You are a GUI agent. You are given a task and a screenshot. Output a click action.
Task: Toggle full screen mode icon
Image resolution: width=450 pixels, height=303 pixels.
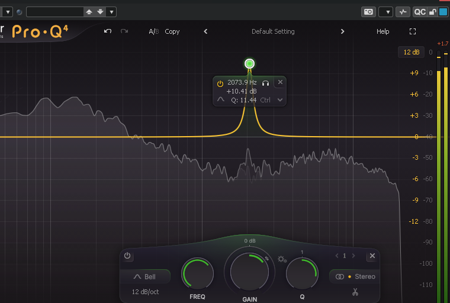tap(413, 31)
